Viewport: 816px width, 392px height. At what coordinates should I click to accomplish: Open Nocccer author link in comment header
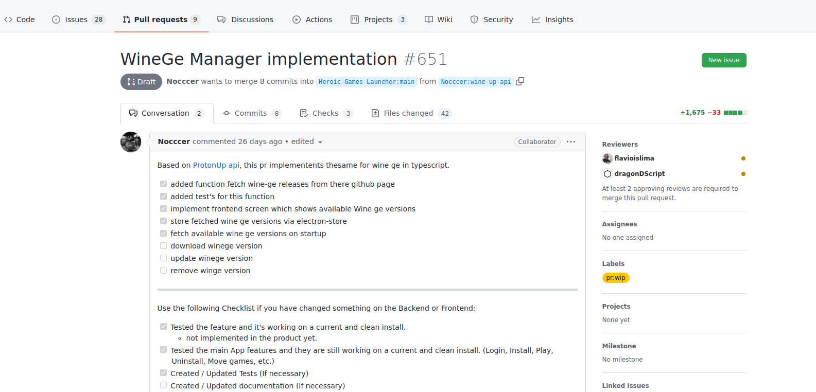(x=174, y=141)
